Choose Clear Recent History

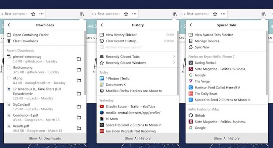(137, 41)
